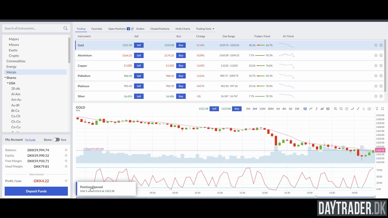Take chart snapshot camera icon
388x218 pixels.
pos(369,109)
